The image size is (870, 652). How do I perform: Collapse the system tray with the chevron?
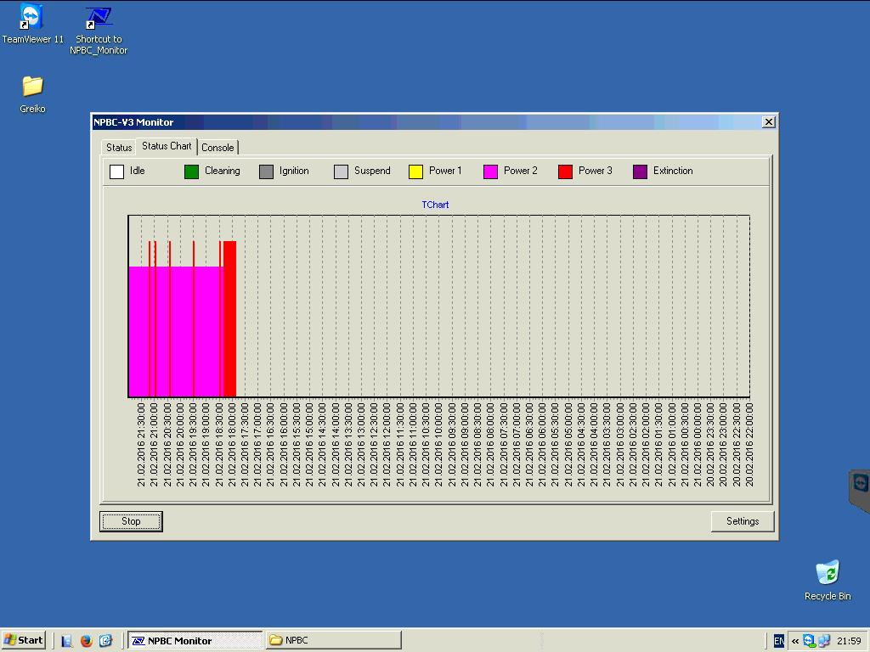(x=794, y=640)
